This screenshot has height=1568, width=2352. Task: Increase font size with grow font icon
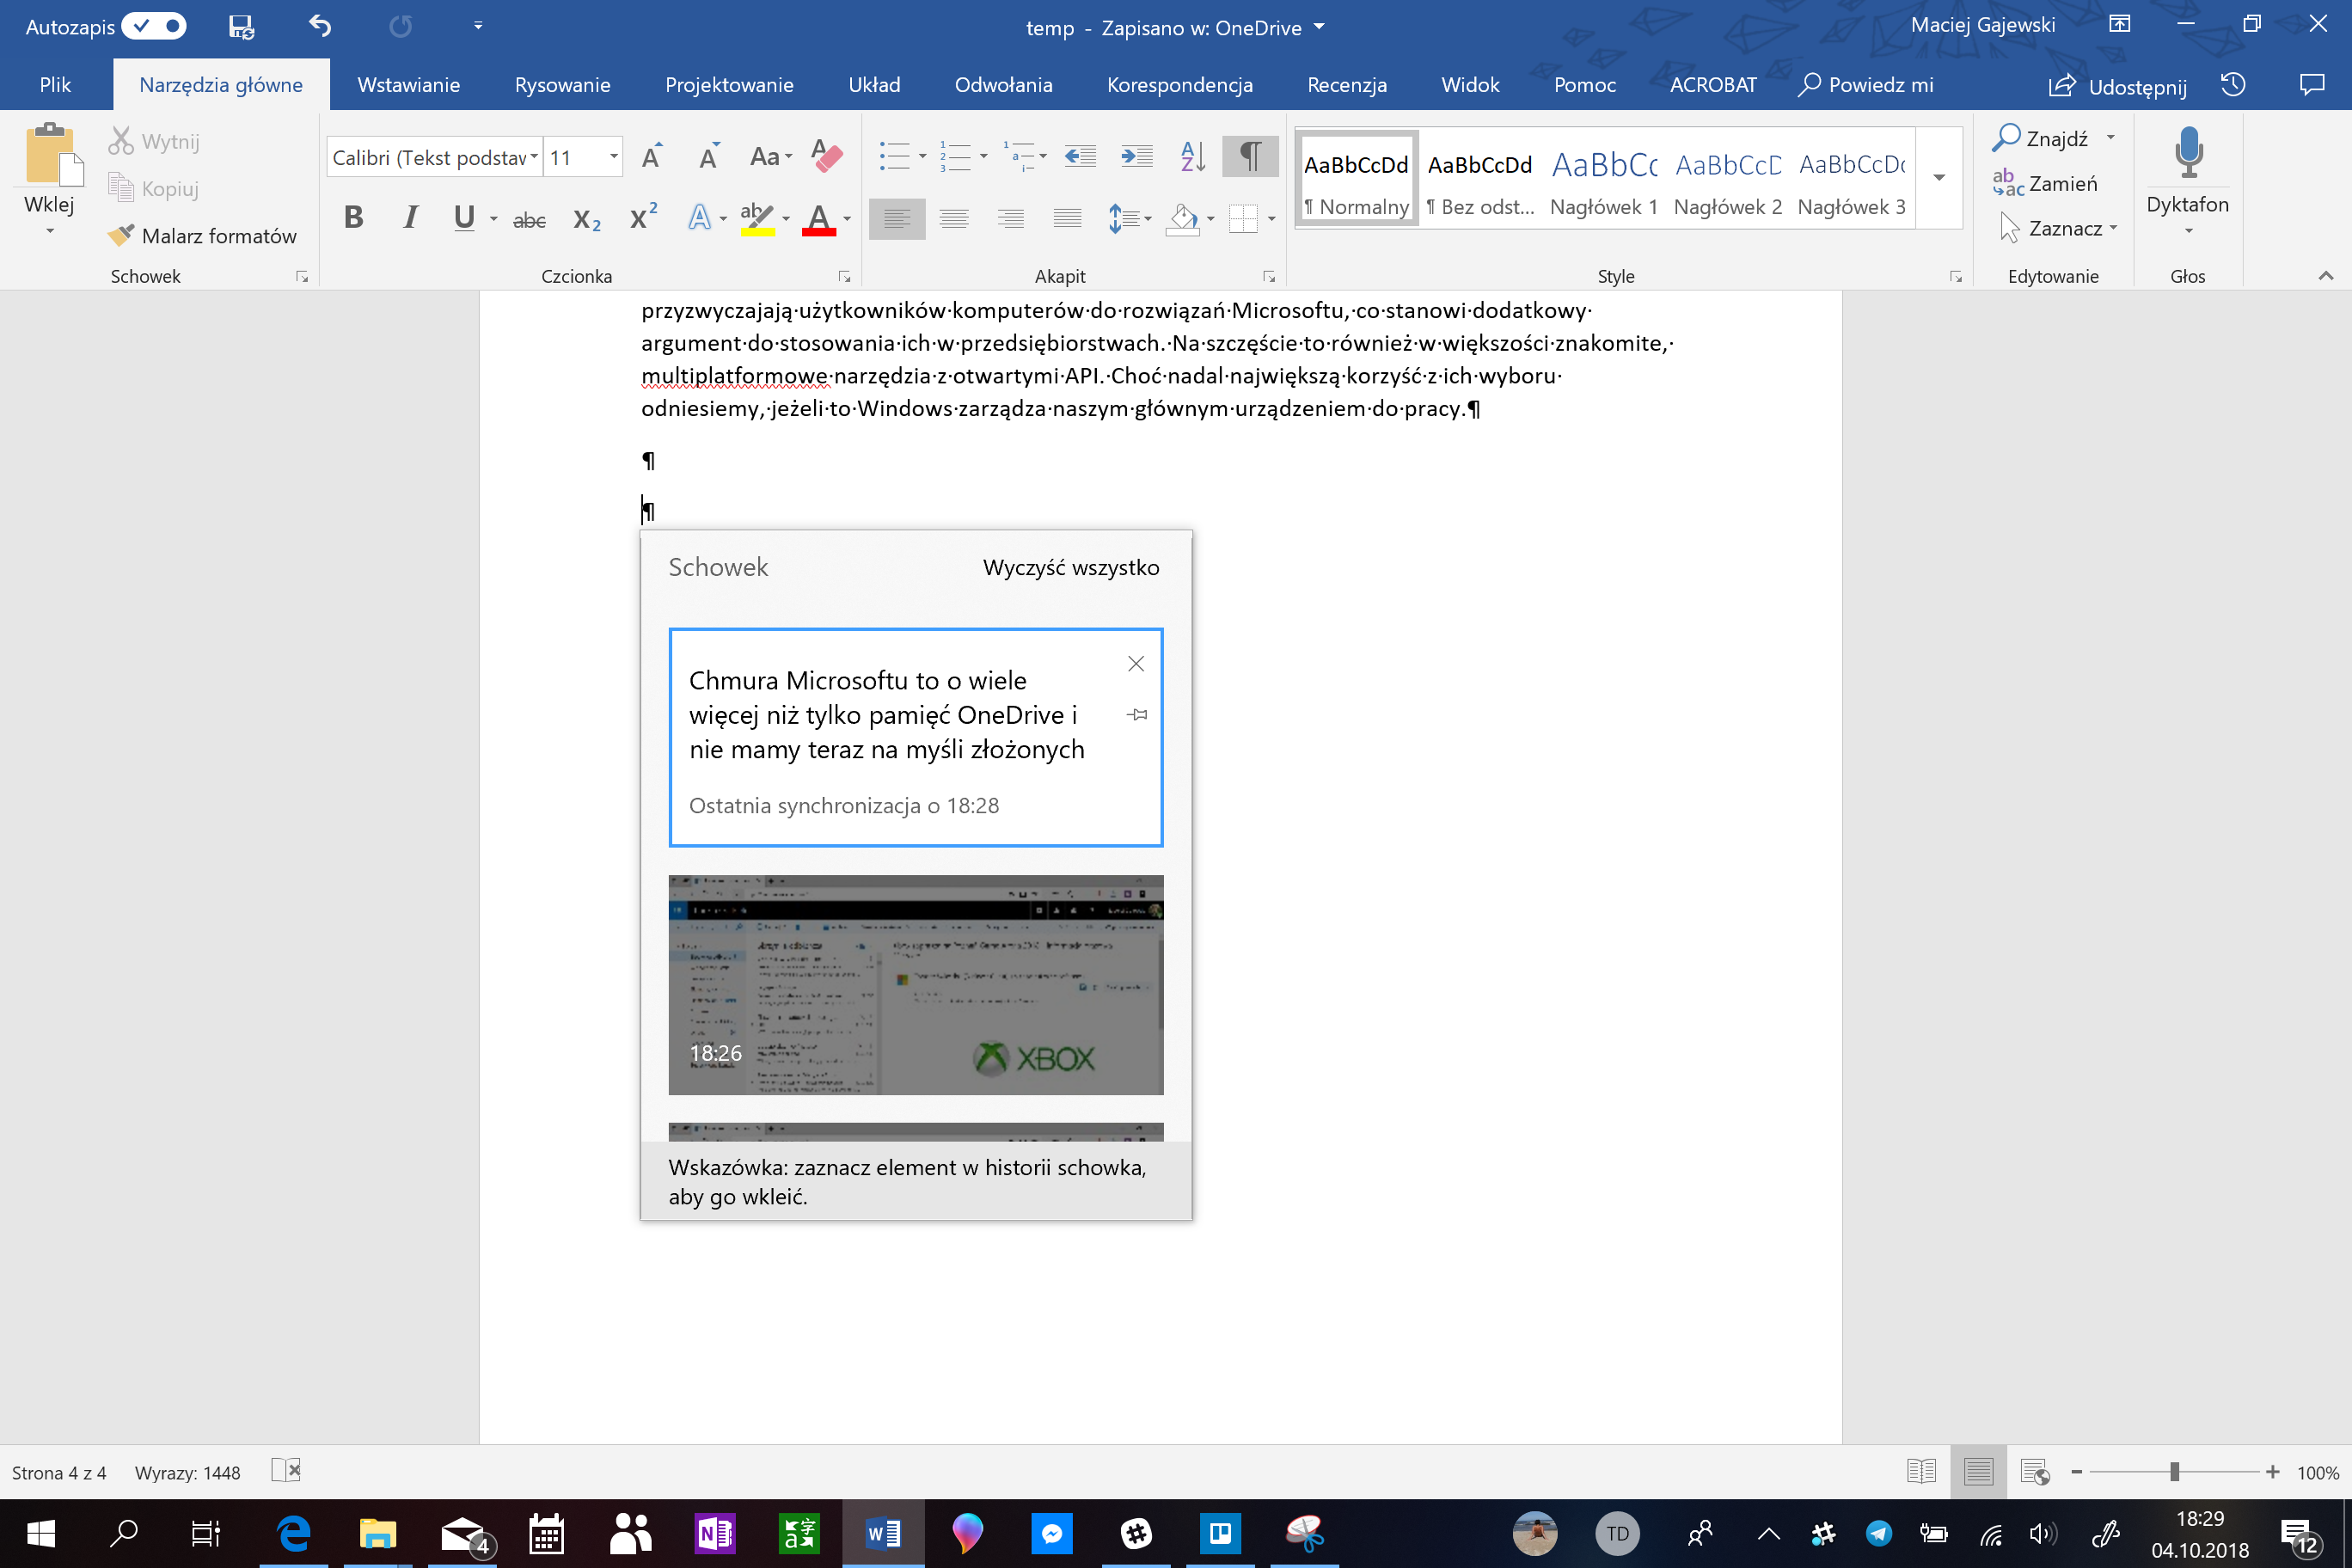pos(652,157)
